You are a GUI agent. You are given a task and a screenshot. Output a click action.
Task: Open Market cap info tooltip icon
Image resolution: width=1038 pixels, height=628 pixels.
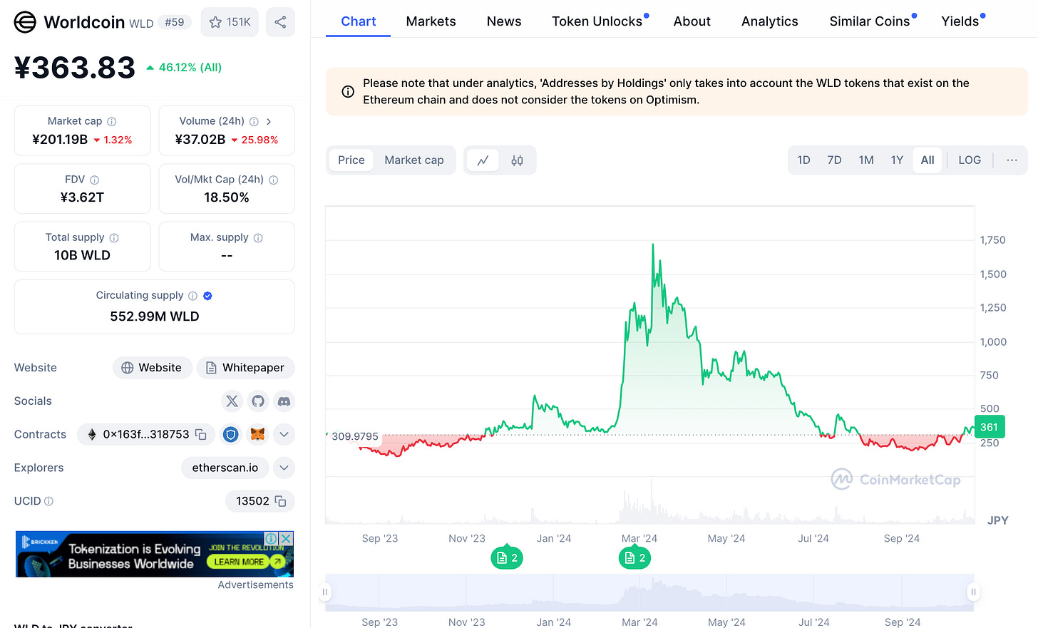pos(112,121)
